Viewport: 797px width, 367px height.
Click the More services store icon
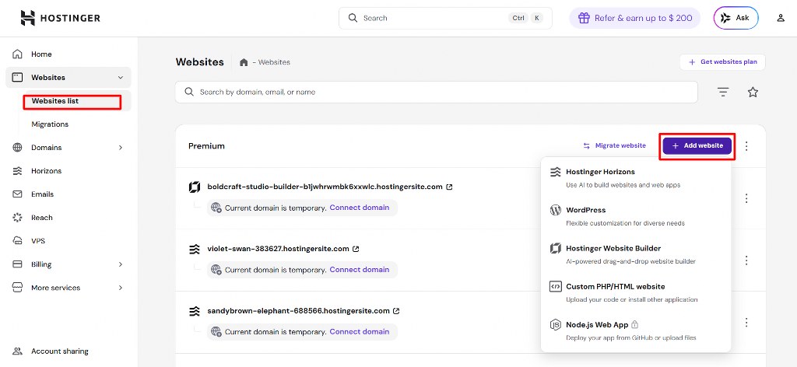pos(17,288)
